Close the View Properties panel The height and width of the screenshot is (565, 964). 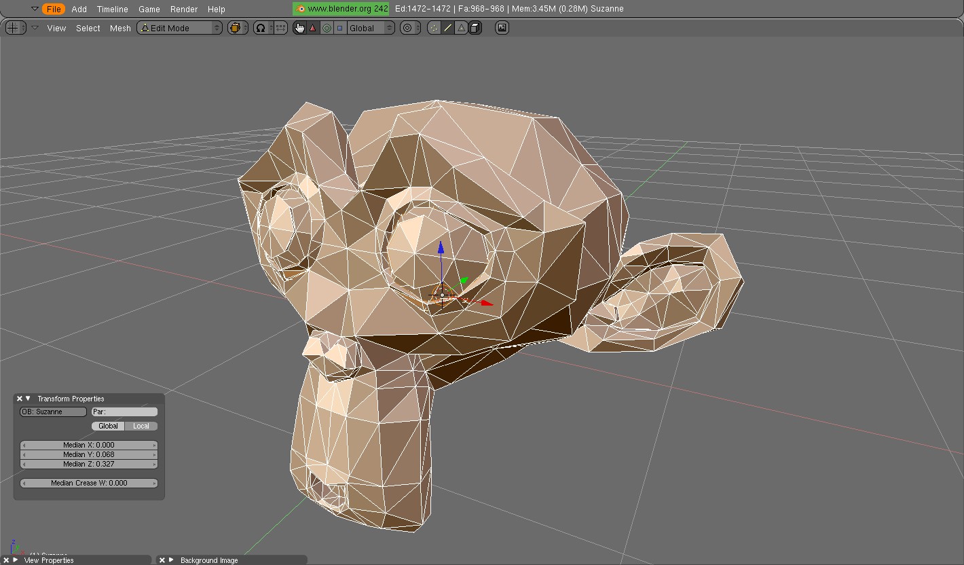pos(6,560)
